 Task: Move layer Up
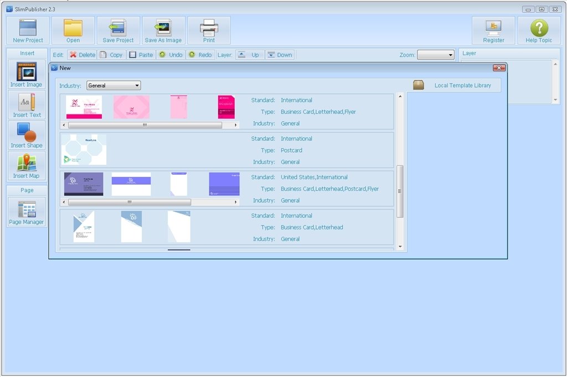(x=250, y=55)
